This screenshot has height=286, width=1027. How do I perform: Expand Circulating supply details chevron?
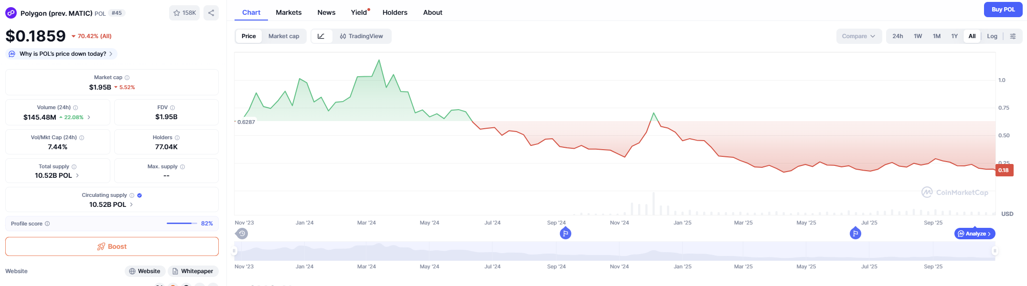coord(131,204)
